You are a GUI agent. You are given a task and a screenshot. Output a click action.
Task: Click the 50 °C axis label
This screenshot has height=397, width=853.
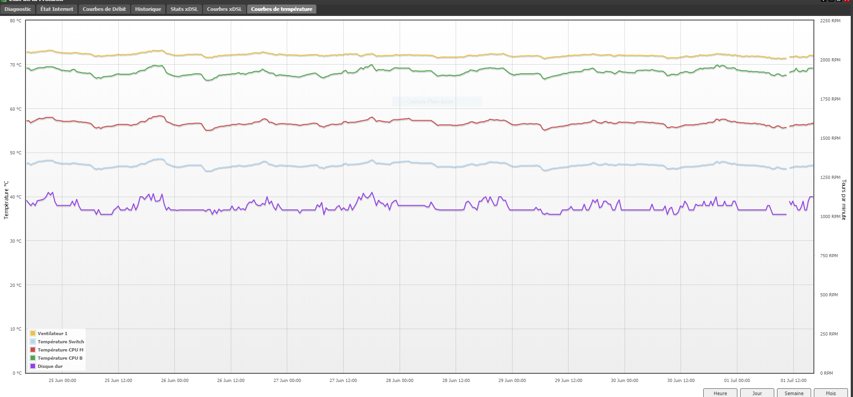[16, 153]
